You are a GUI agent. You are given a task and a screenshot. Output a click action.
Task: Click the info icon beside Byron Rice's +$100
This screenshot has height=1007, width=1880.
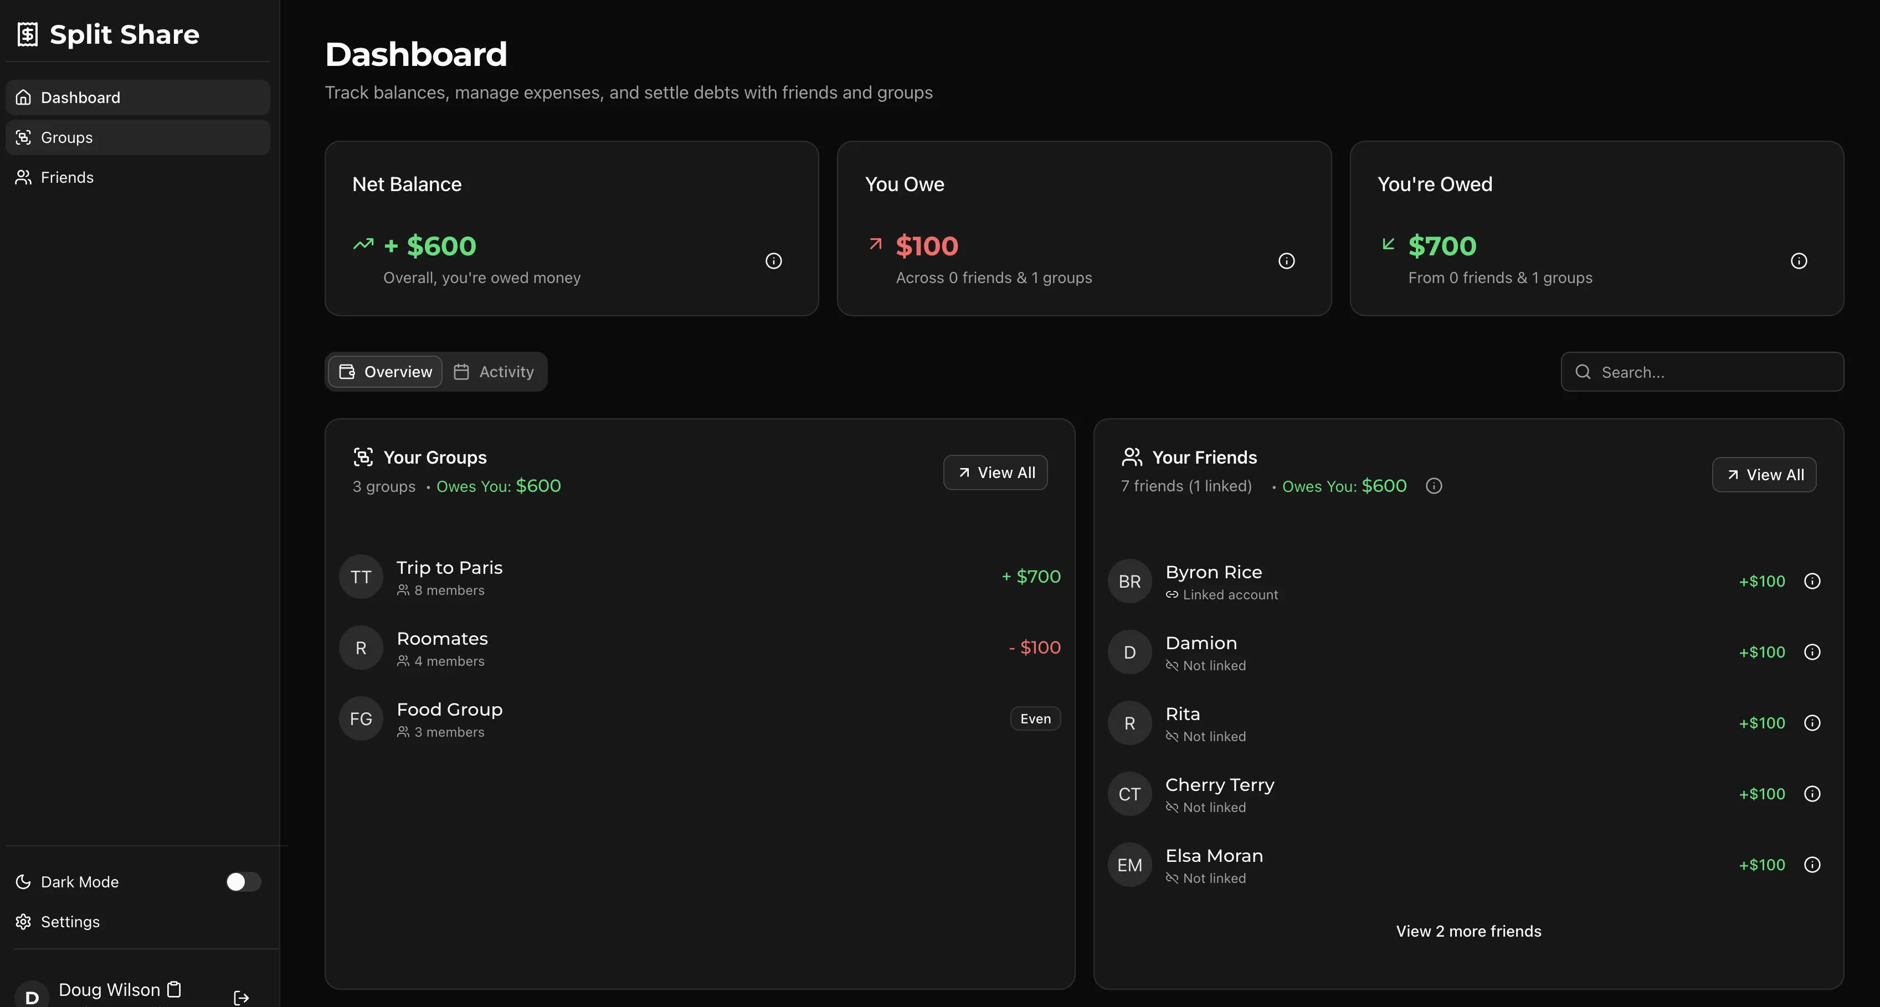point(1814,581)
